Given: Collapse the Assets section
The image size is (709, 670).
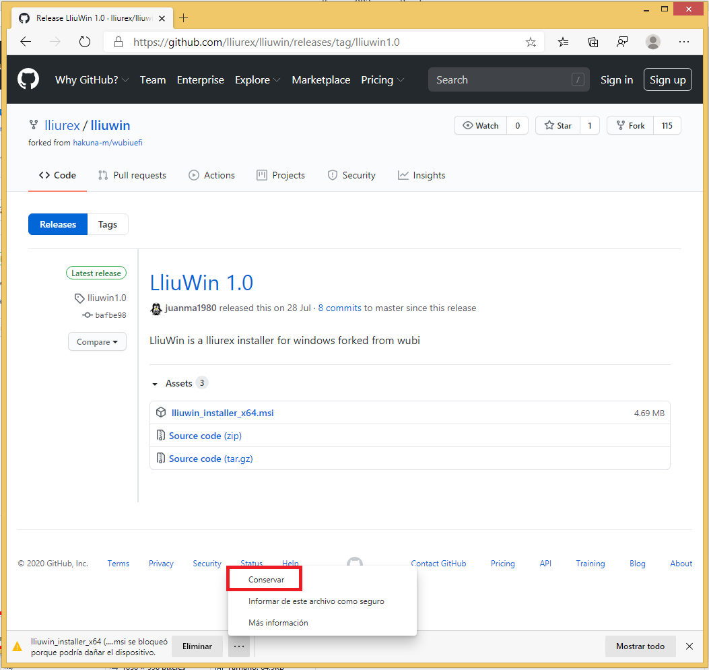Looking at the screenshot, I should [155, 383].
